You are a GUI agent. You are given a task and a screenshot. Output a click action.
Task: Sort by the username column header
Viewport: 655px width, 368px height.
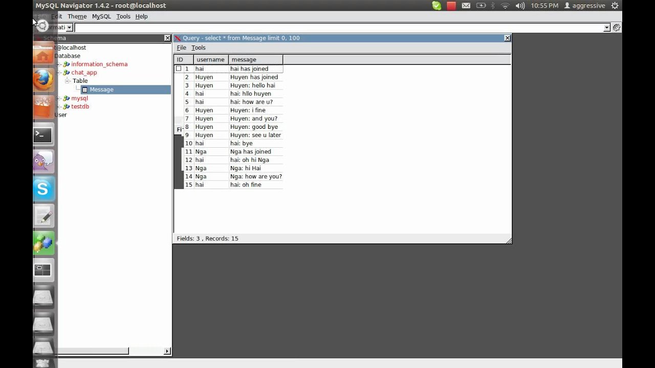211,60
